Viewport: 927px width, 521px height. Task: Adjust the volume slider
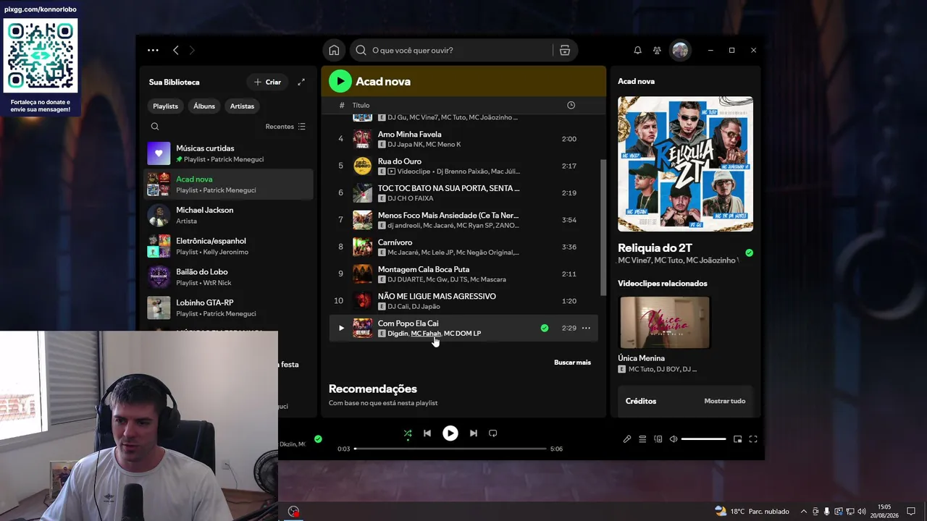pos(703,439)
